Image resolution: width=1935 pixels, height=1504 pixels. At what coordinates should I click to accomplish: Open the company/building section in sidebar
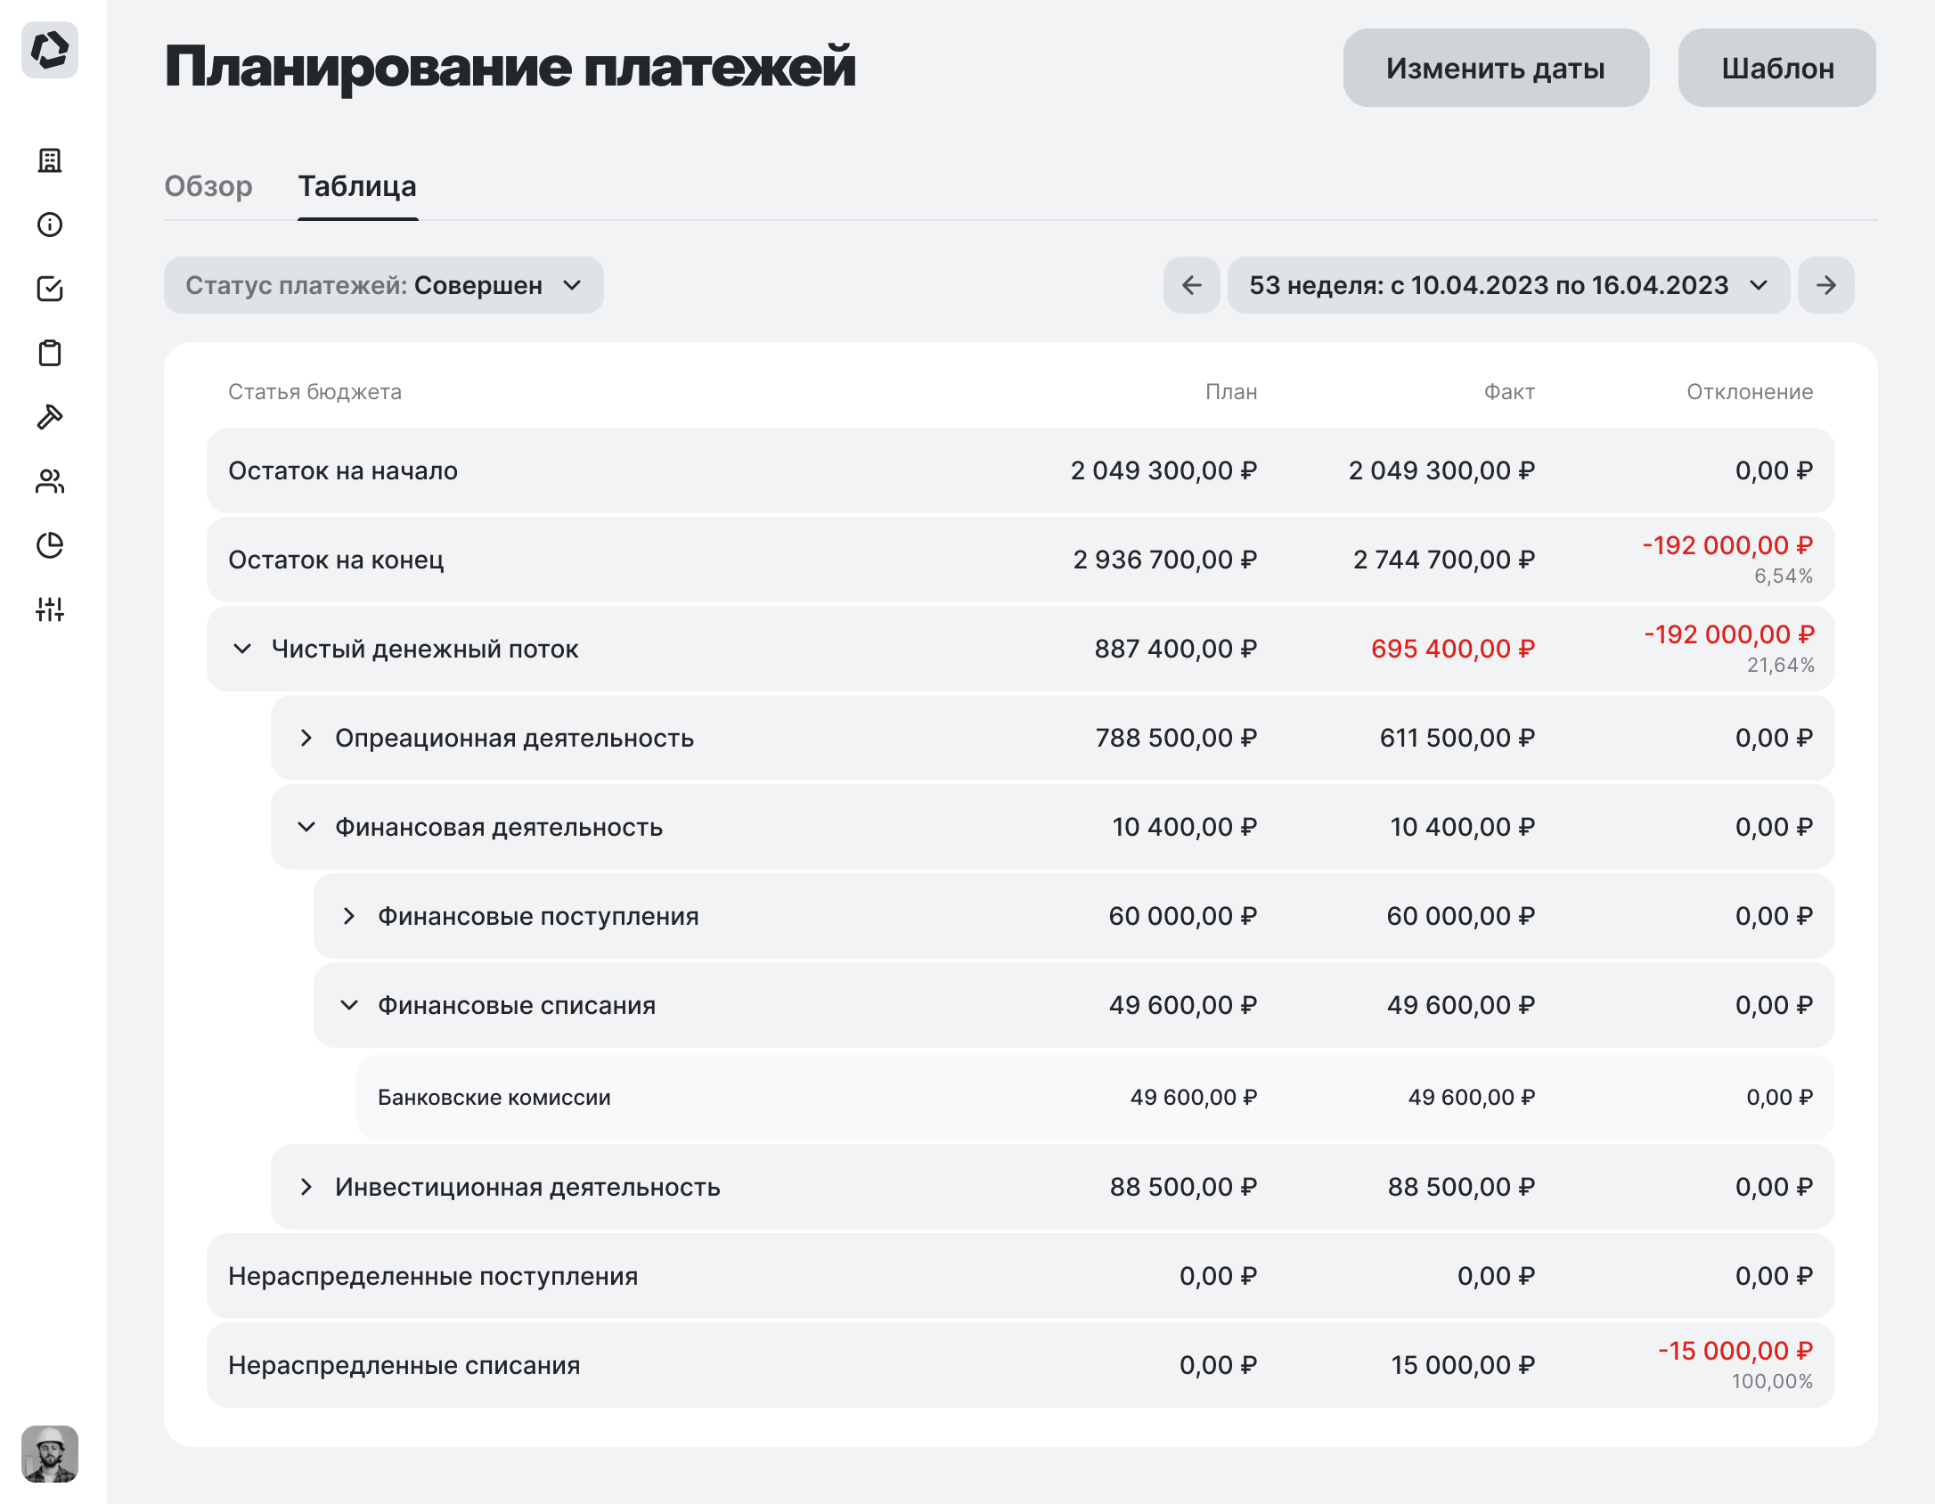(51, 161)
